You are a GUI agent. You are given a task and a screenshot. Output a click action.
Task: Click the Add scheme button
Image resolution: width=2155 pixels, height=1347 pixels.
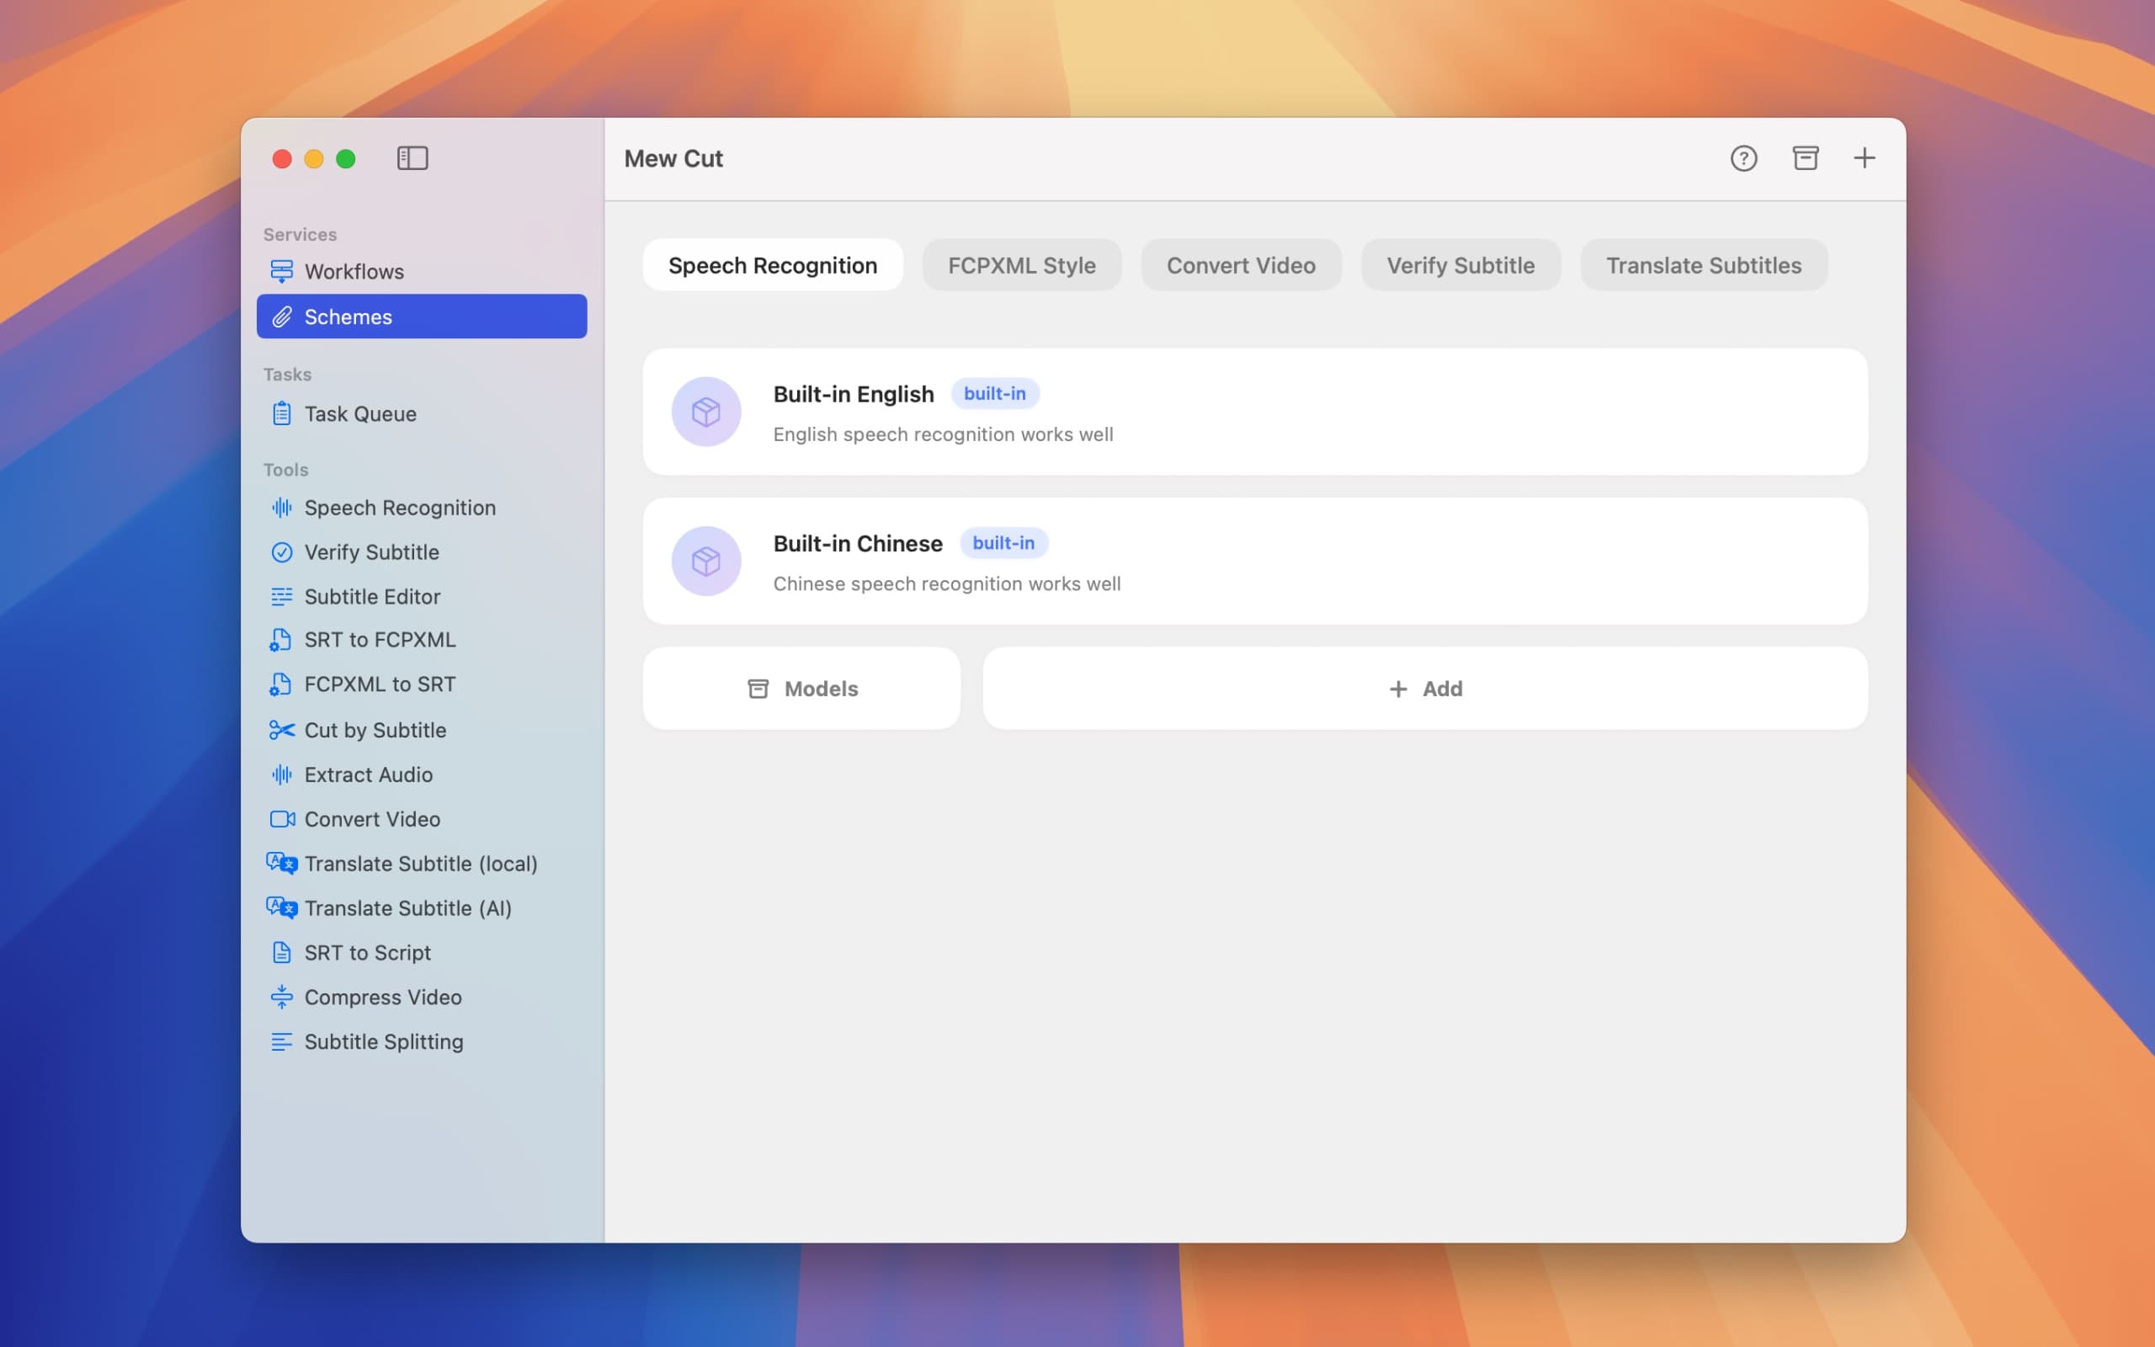tap(1425, 689)
